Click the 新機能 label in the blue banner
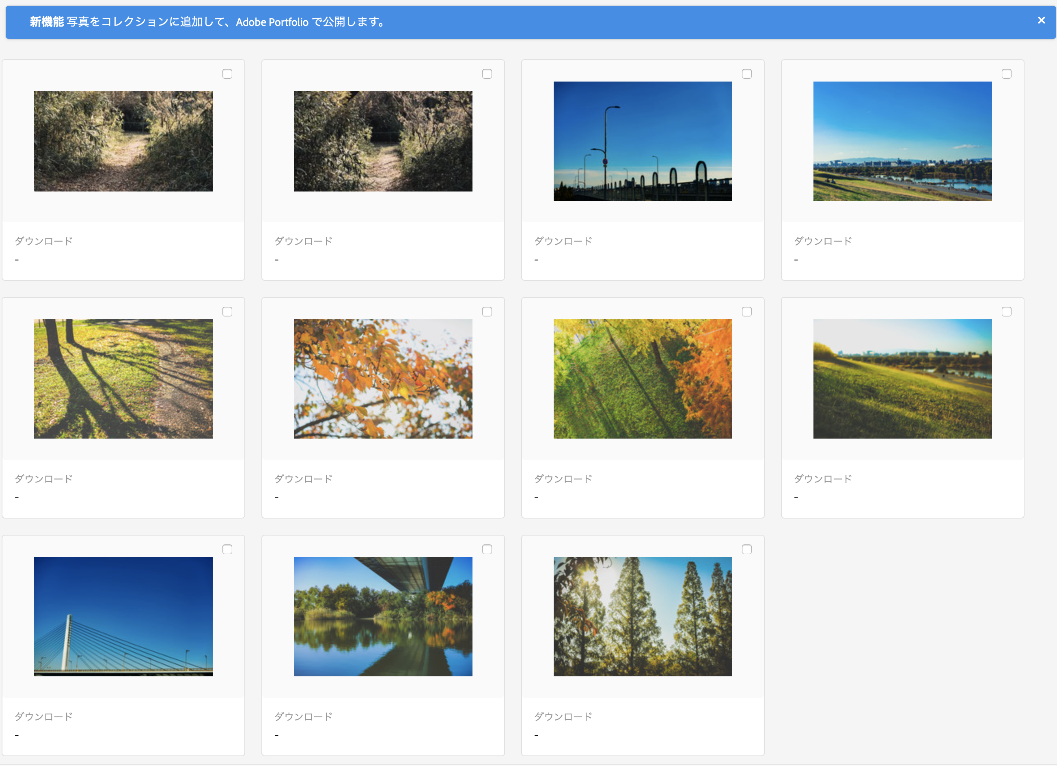1057x766 pixels. click(47, 22)
